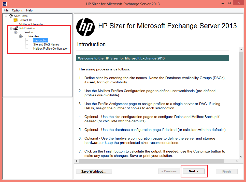Open the Help menu

[x=29, y=10]
